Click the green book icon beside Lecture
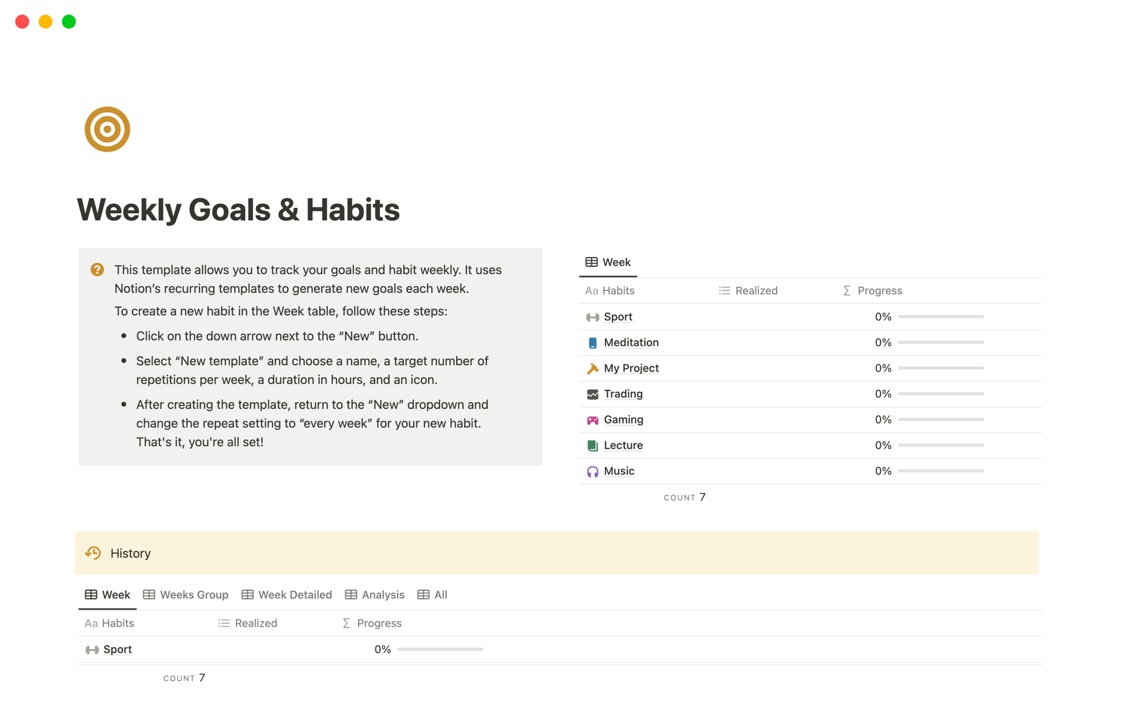The image size is (1121, 701). pyautogui.click(x=592, y=445)
